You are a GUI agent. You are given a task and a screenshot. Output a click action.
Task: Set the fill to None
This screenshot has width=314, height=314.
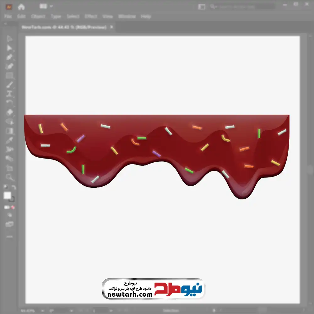(13, 207)
